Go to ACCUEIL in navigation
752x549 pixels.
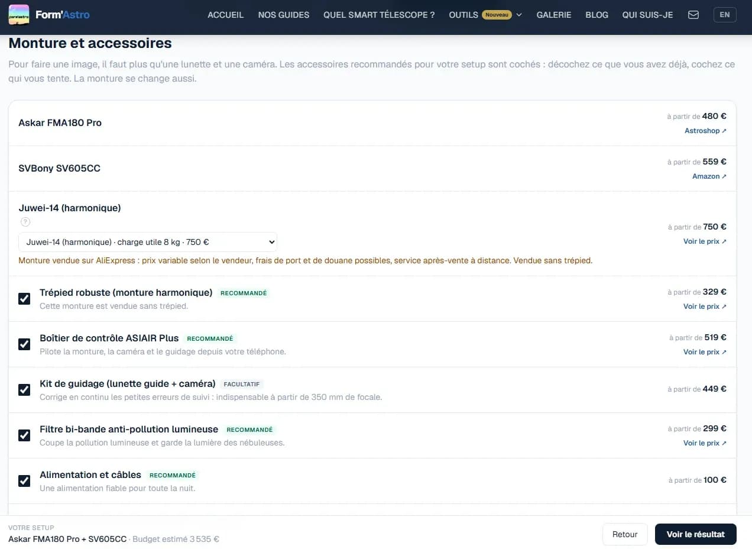[x=225, y=15]
